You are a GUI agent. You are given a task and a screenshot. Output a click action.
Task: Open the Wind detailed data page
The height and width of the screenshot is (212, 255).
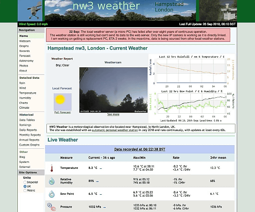[x=23, y=88]
